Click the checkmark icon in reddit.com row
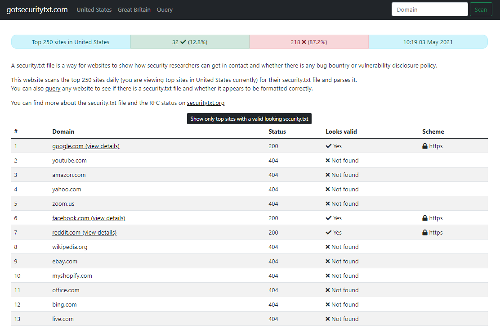500x330 pixels. [x=329, y=233]
